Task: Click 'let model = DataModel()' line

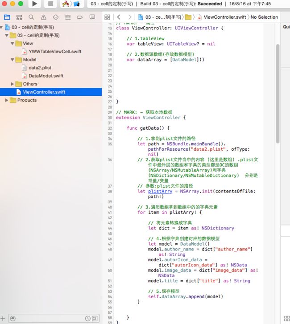Action: (x=179, y=244)
